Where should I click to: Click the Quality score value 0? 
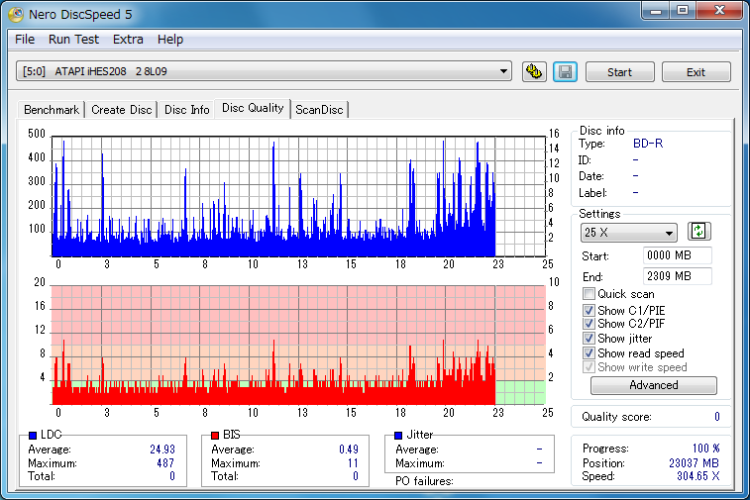tap(717, 417)
